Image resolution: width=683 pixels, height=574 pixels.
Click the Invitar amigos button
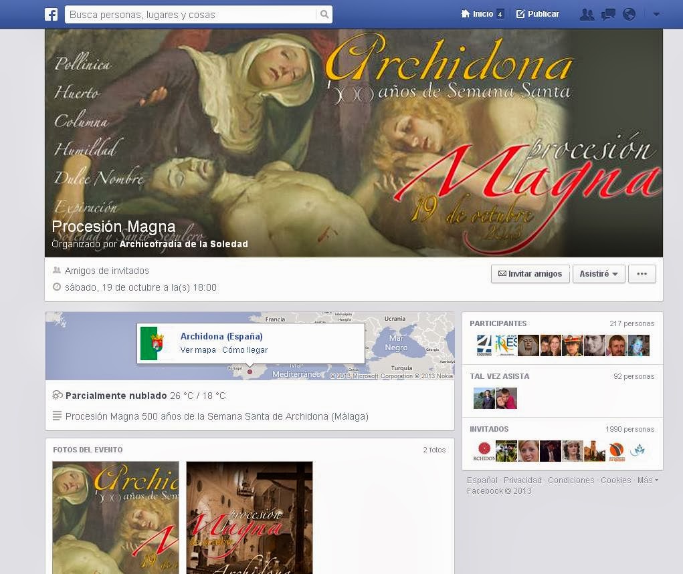[x=530, y=274]
